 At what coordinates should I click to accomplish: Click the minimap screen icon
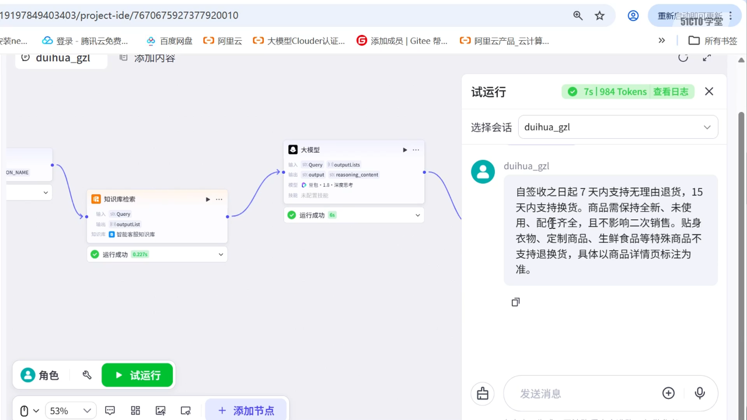[x=186, y=411]
